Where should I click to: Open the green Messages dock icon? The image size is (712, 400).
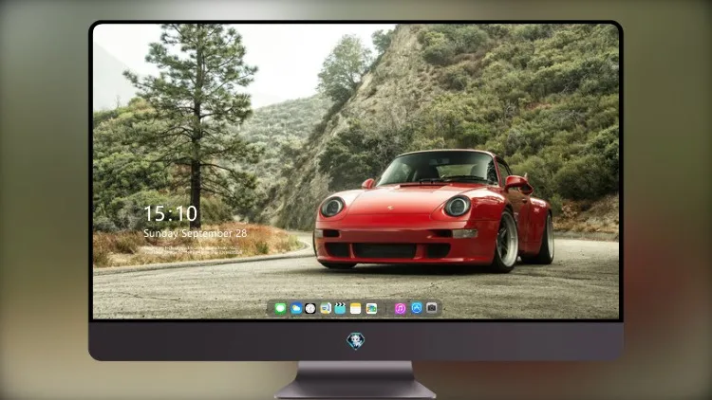pos(281,309)
